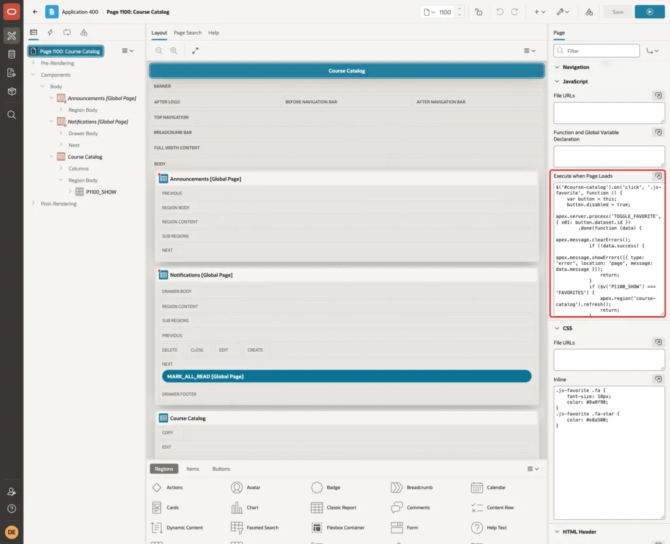Open the page selector dropdown beside 1100
This screenshot has height=544, width=670.
[429, 12]
